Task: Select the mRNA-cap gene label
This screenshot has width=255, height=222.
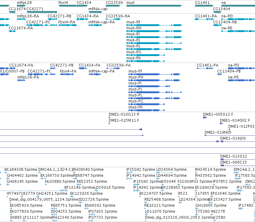Action: [98, 9]
